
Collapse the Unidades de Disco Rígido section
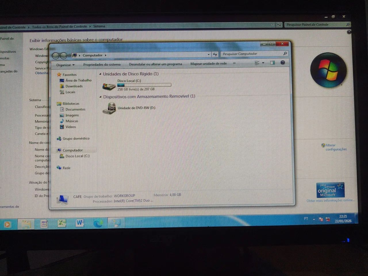coord(100,74)
